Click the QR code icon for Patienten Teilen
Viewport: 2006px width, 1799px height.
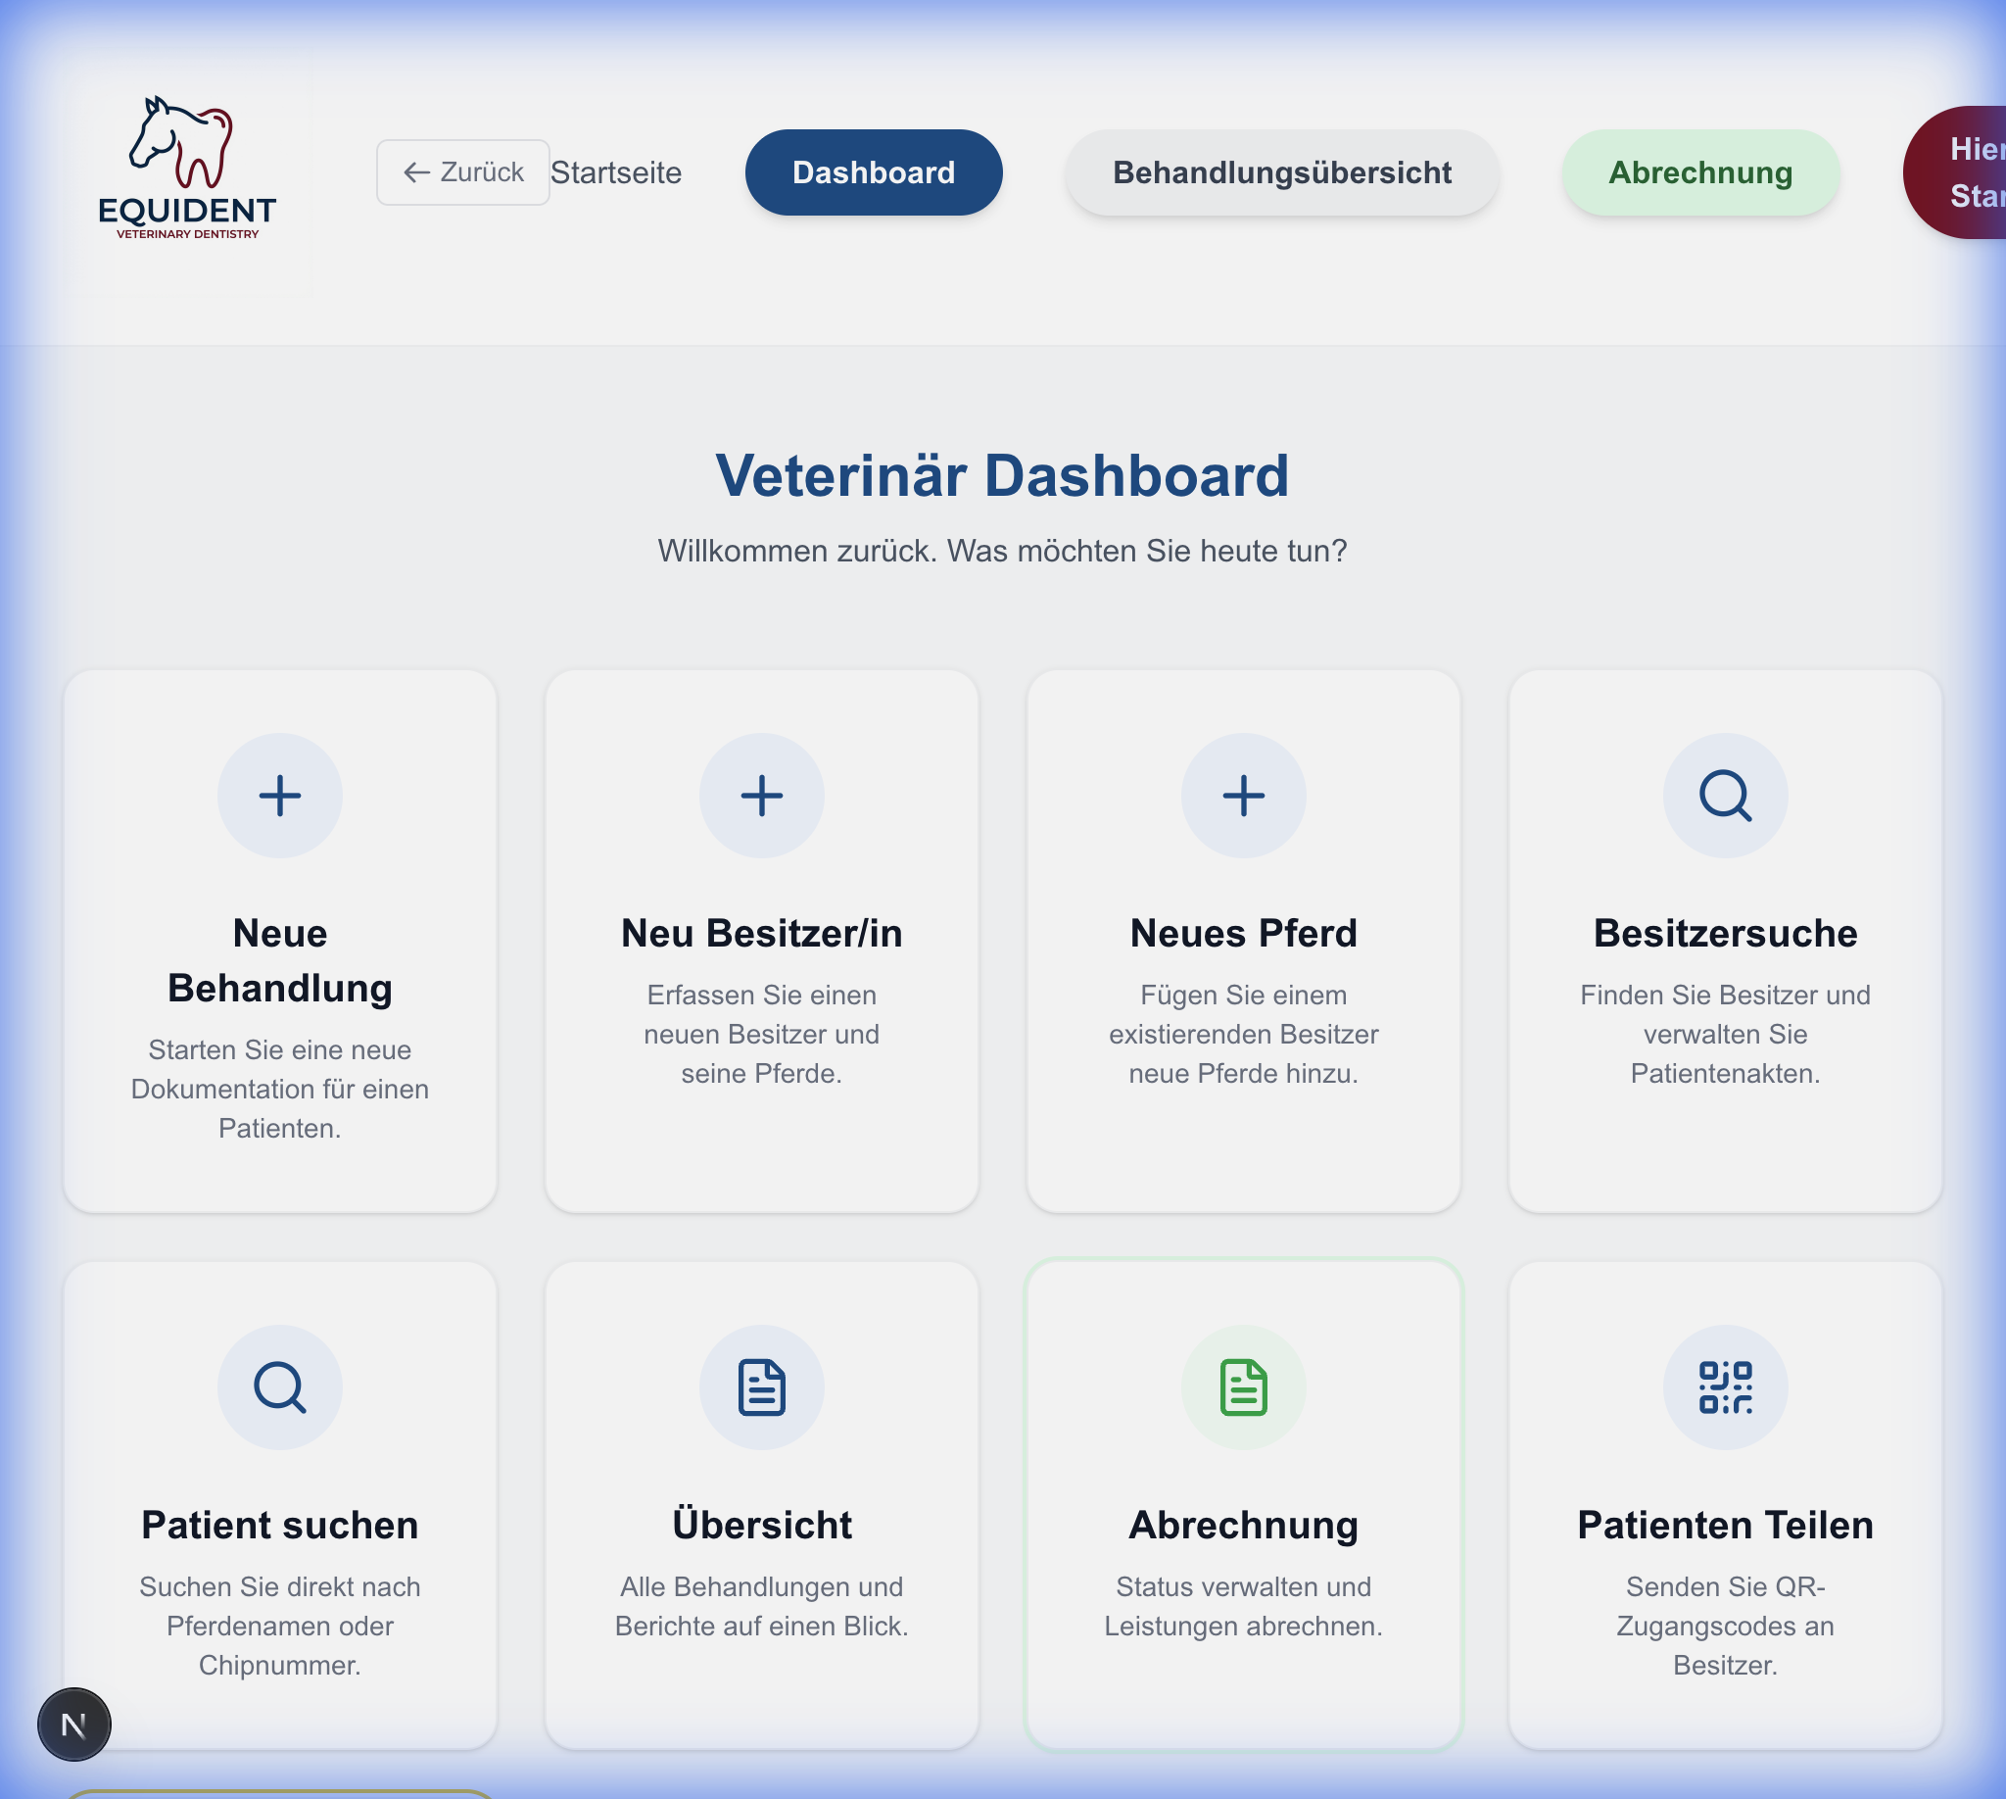[x=1724, y=1386]
